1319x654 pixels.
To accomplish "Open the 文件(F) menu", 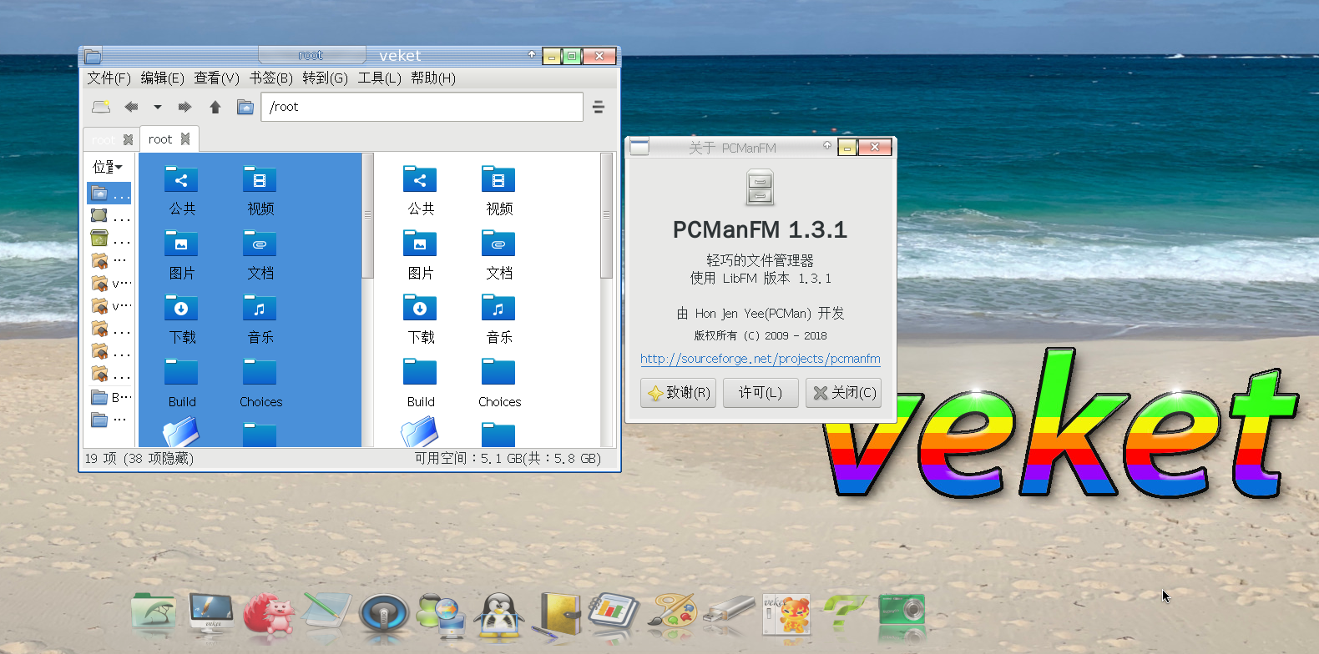I will pyautogui.click(x=109, y=78).
